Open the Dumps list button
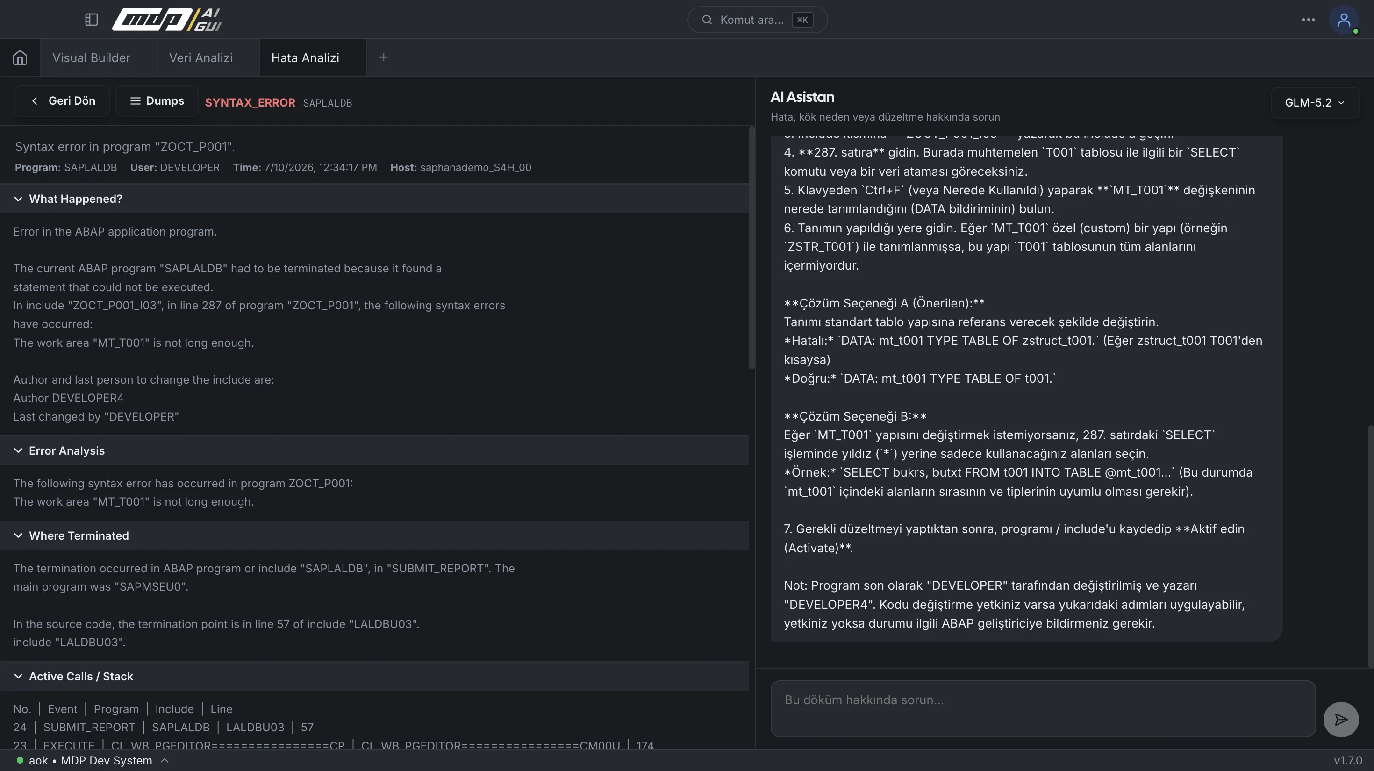The width and height of the screenshot is (1374, 771). click(157, 101)
